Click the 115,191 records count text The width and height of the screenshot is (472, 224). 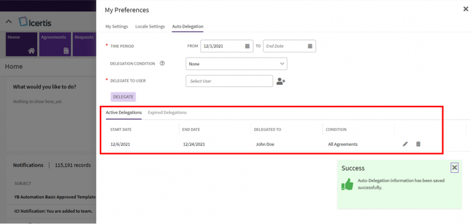pos(73,165)
